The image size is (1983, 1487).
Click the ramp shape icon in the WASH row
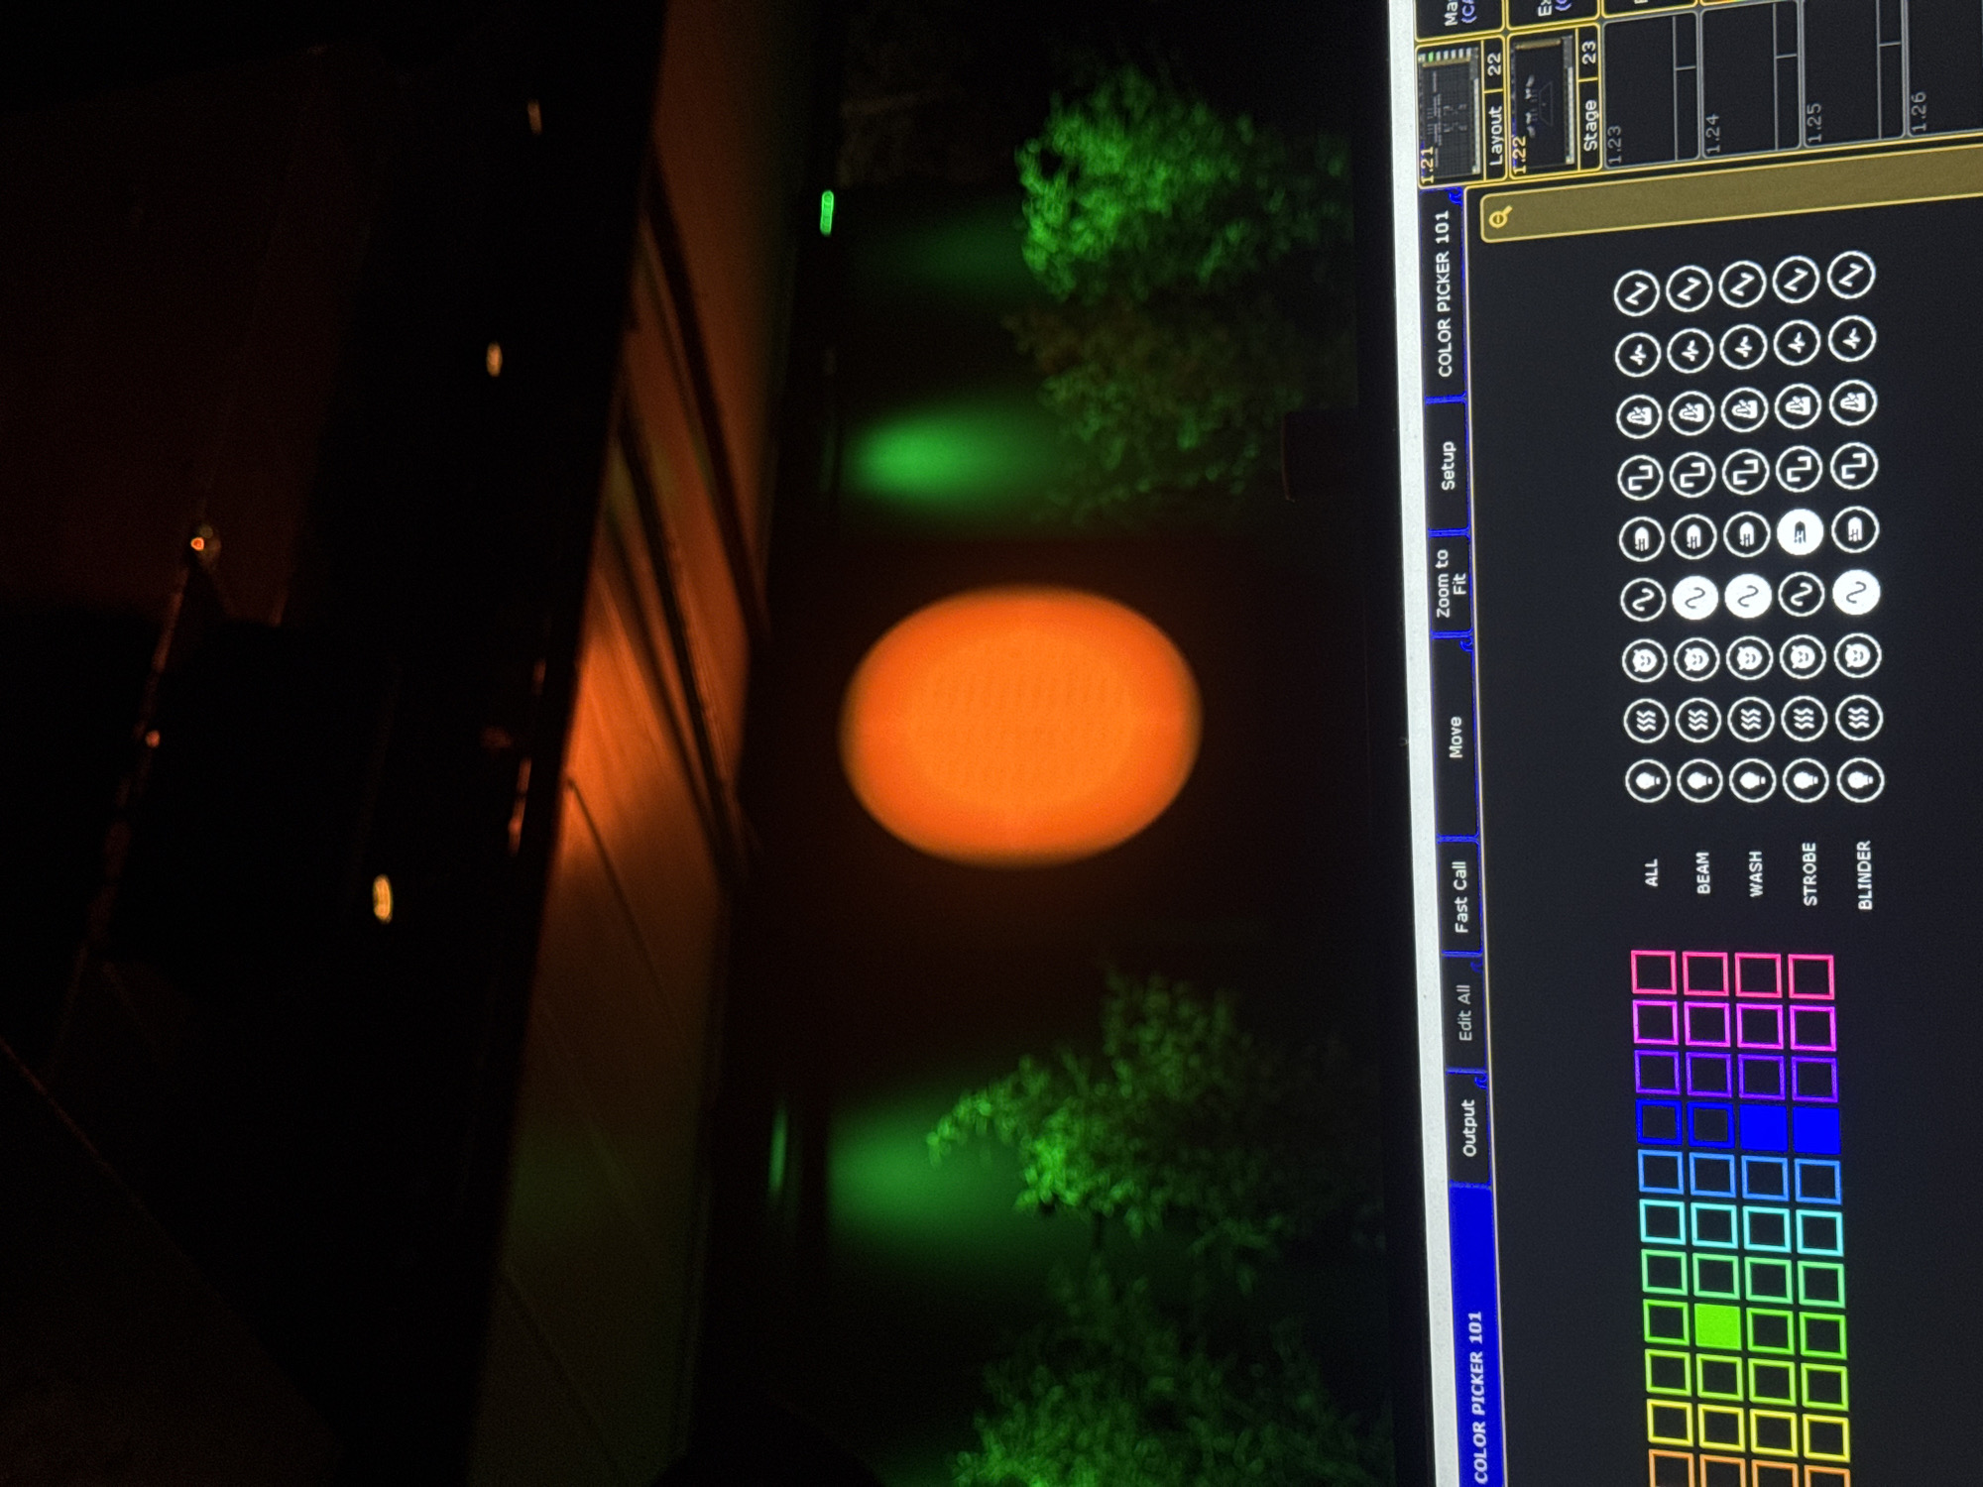tap(1744, 408)
